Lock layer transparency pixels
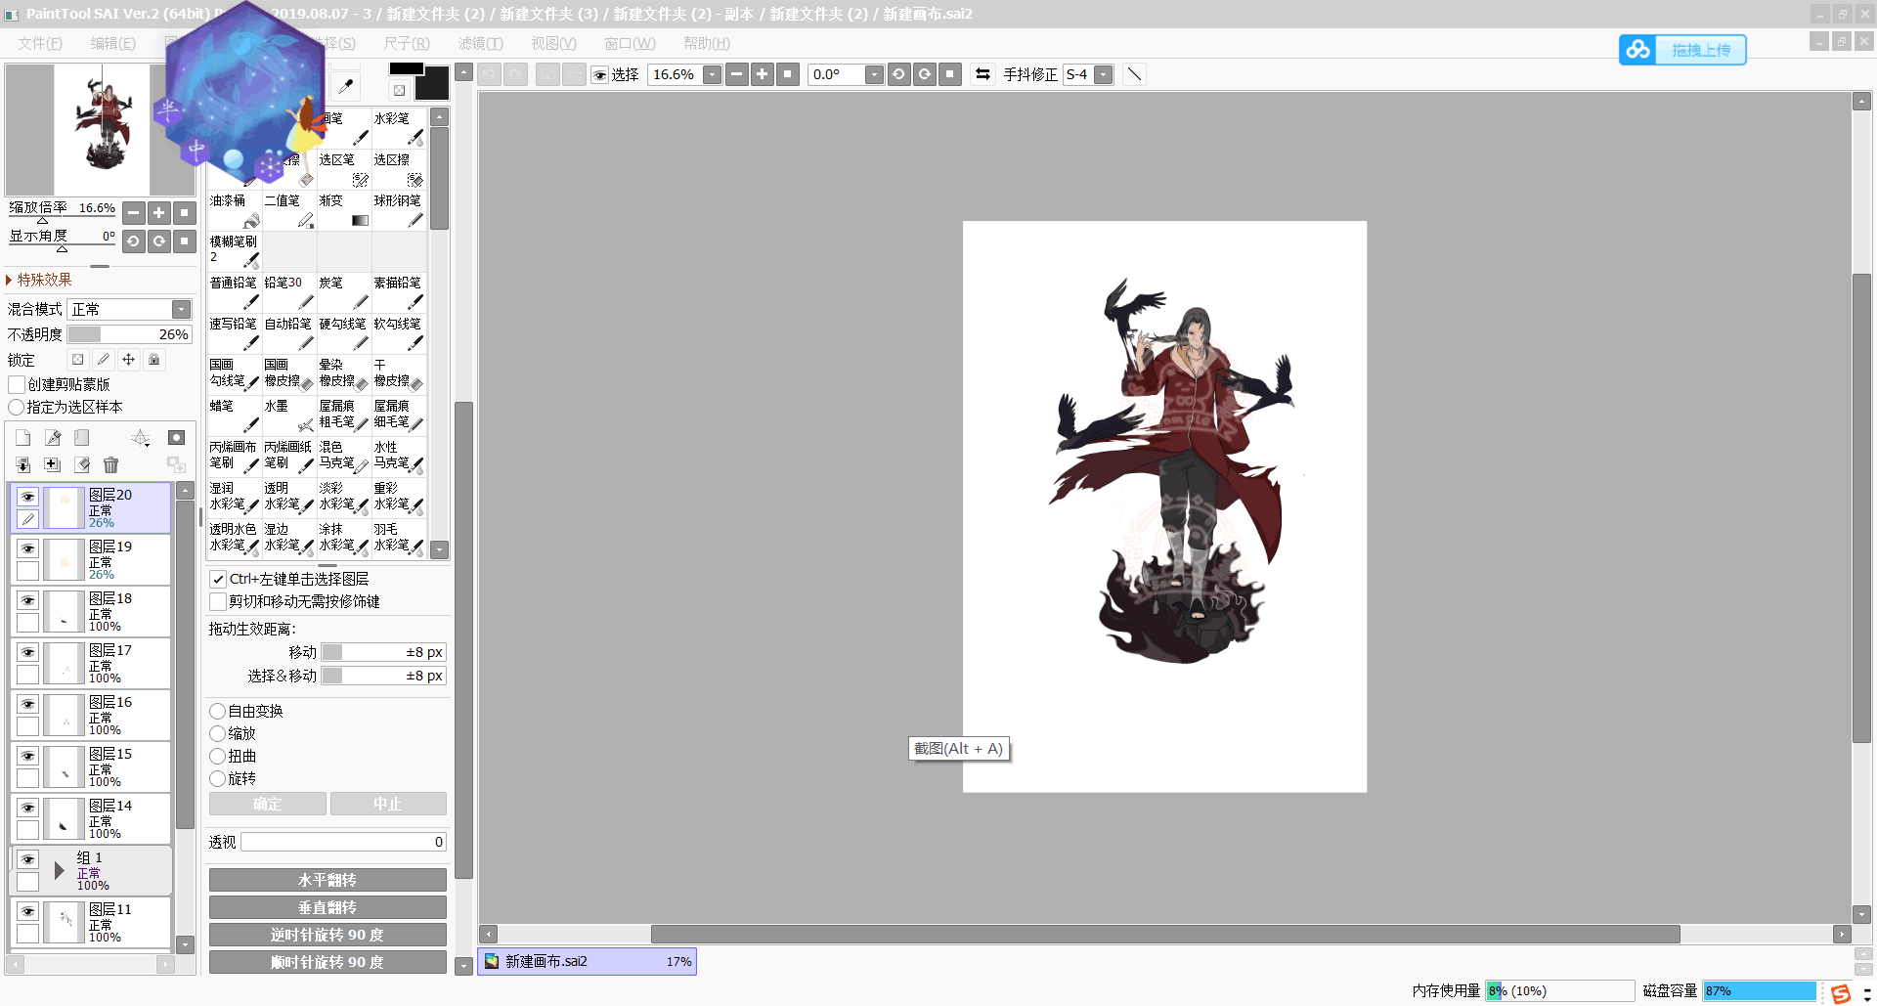Image resolution: width=1877 pixels, height=1006 pixels. [x=78, y=360]
